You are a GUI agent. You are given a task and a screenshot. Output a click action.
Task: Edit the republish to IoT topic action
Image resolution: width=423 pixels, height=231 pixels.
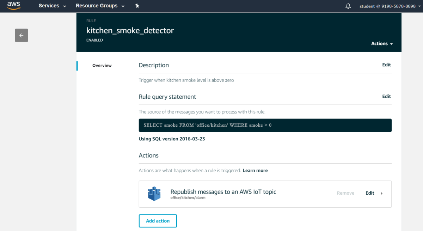370,193
